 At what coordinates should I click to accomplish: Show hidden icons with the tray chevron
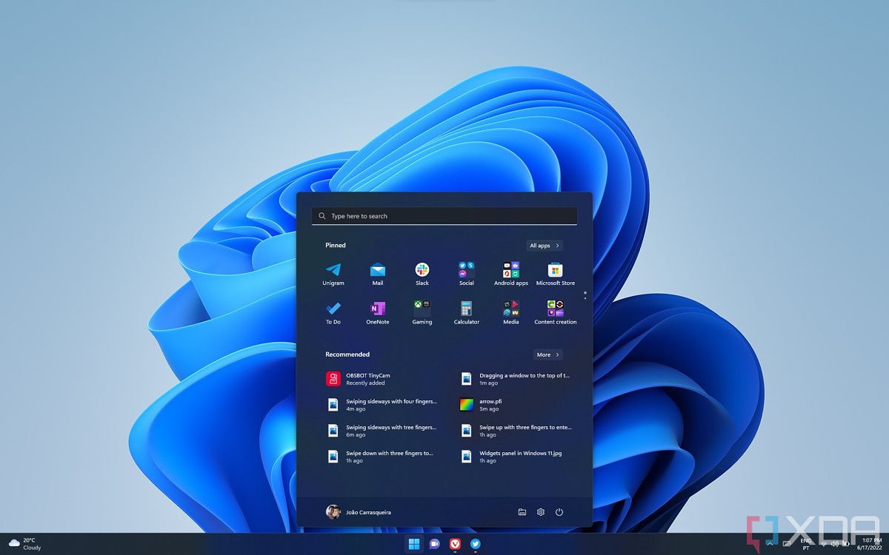pyautogui.click(x=769, y=544)
